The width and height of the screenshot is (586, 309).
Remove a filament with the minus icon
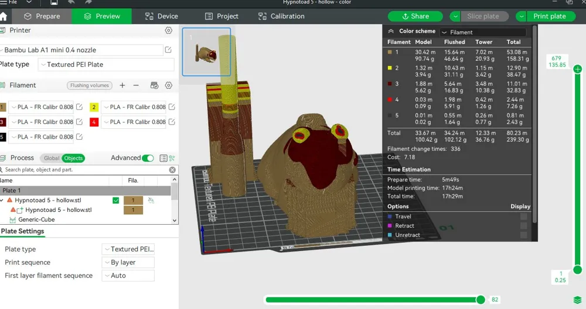[136, 85]
